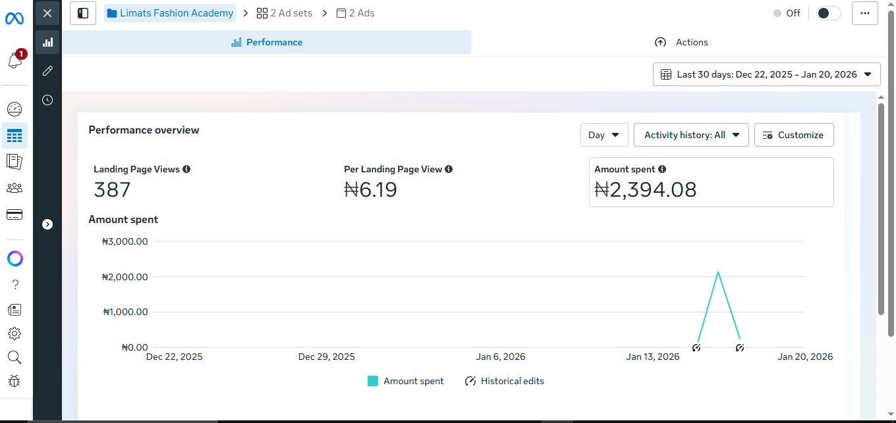Change the Last 30 days date range
Image resolution: width=896 pixels, height=423 pixels.
pos(766,74)
